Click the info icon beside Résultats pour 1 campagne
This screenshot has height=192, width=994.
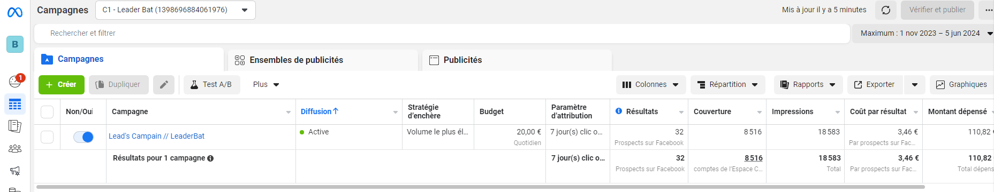pyautogui.click(x=210, y=158)
